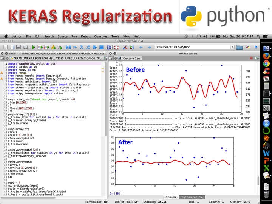Open Spotlight search in the menu bar
This screenshot has width=272, height=204.
pyautogui.click(x=258, y=36)
